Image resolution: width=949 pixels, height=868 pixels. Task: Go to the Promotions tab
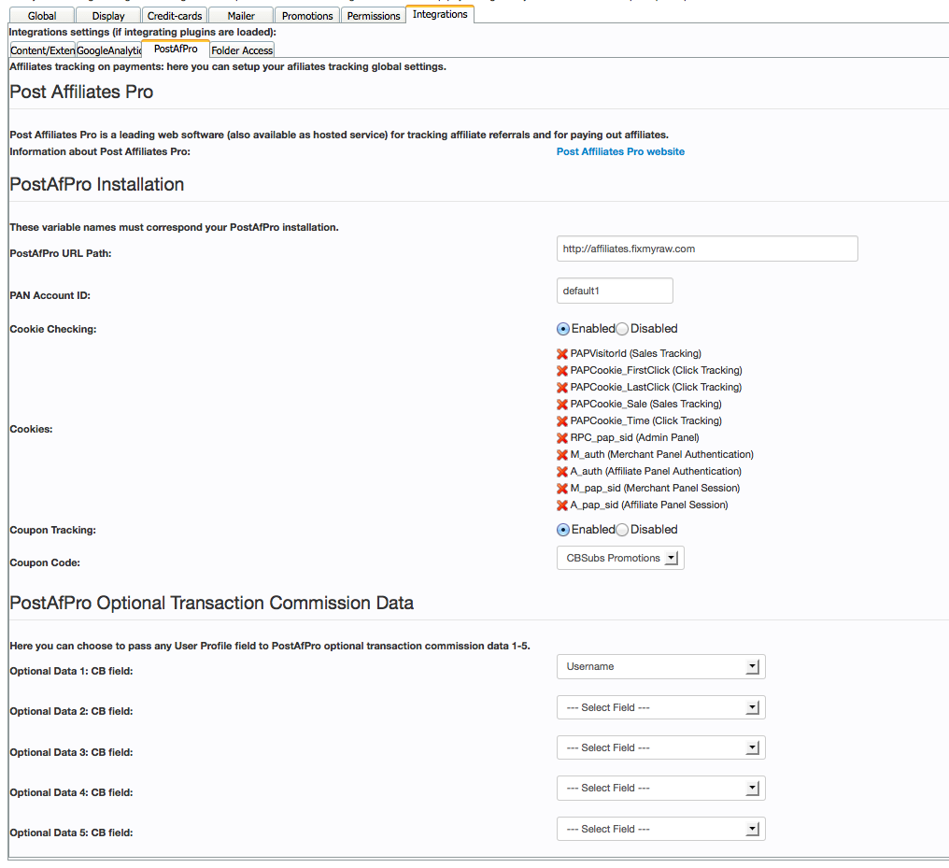pos(307,16)
